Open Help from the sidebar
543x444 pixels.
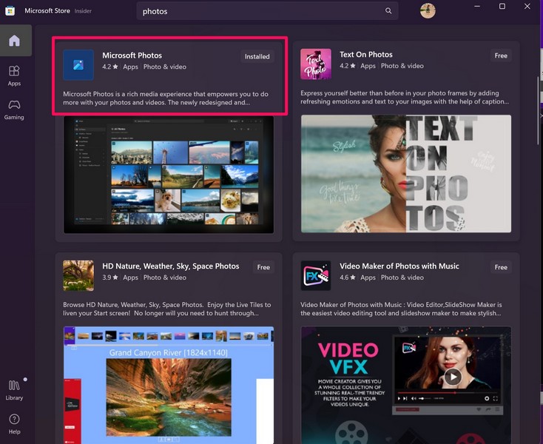click(14, 424)
